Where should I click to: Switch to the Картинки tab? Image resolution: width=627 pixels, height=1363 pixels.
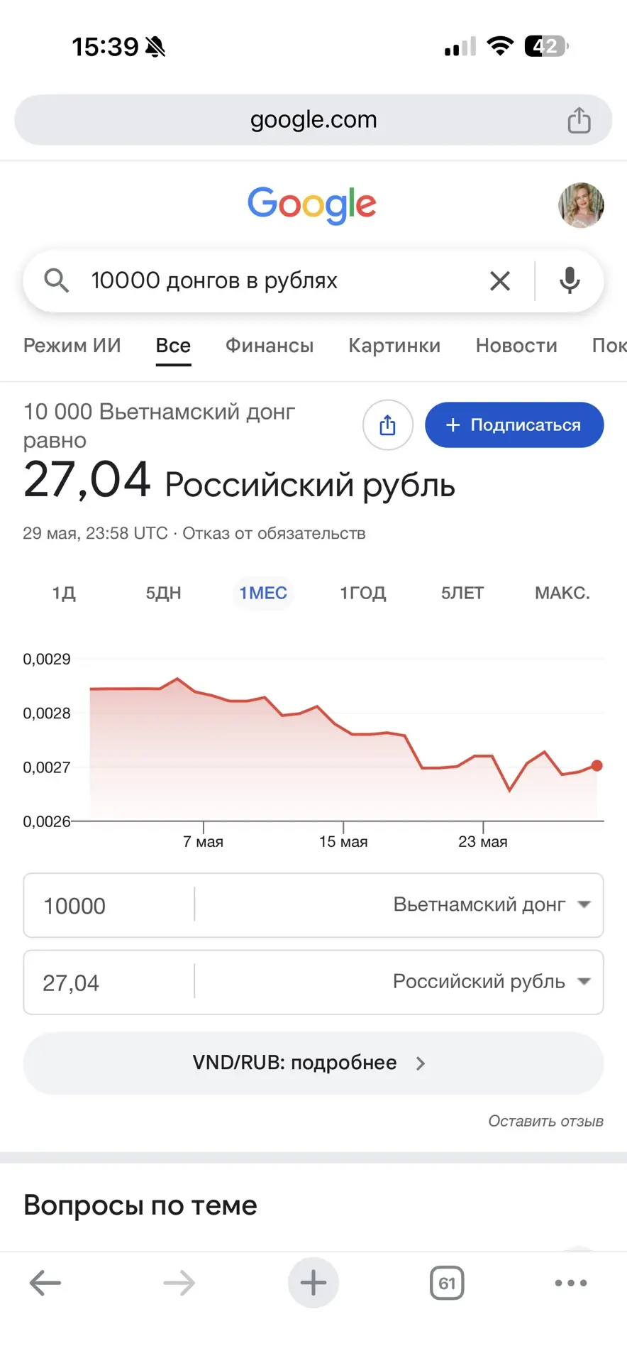(x=394, y=346)
